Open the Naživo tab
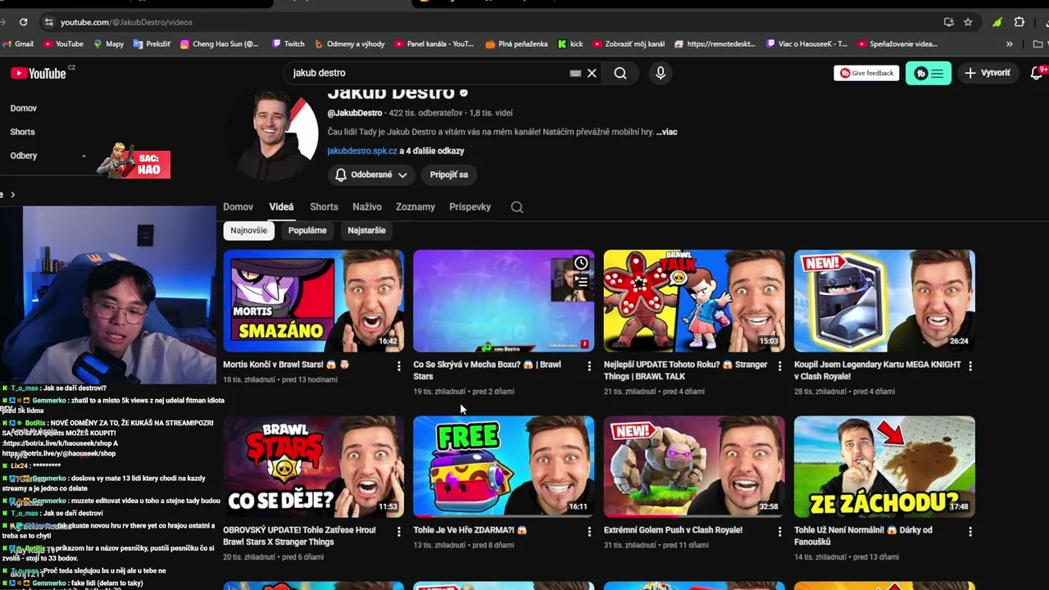The image size is (1049, 590). coord(367,207)
